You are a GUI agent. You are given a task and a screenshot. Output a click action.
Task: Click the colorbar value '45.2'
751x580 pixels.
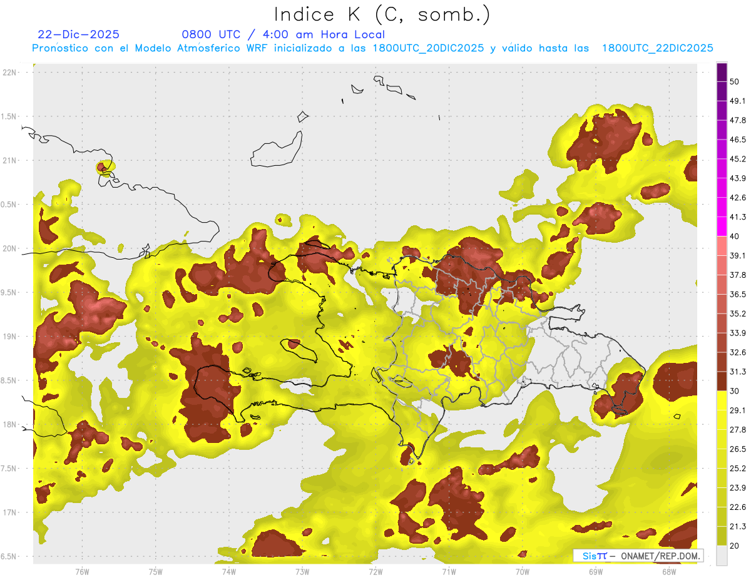pyautogui.click(x=738, y=159)
